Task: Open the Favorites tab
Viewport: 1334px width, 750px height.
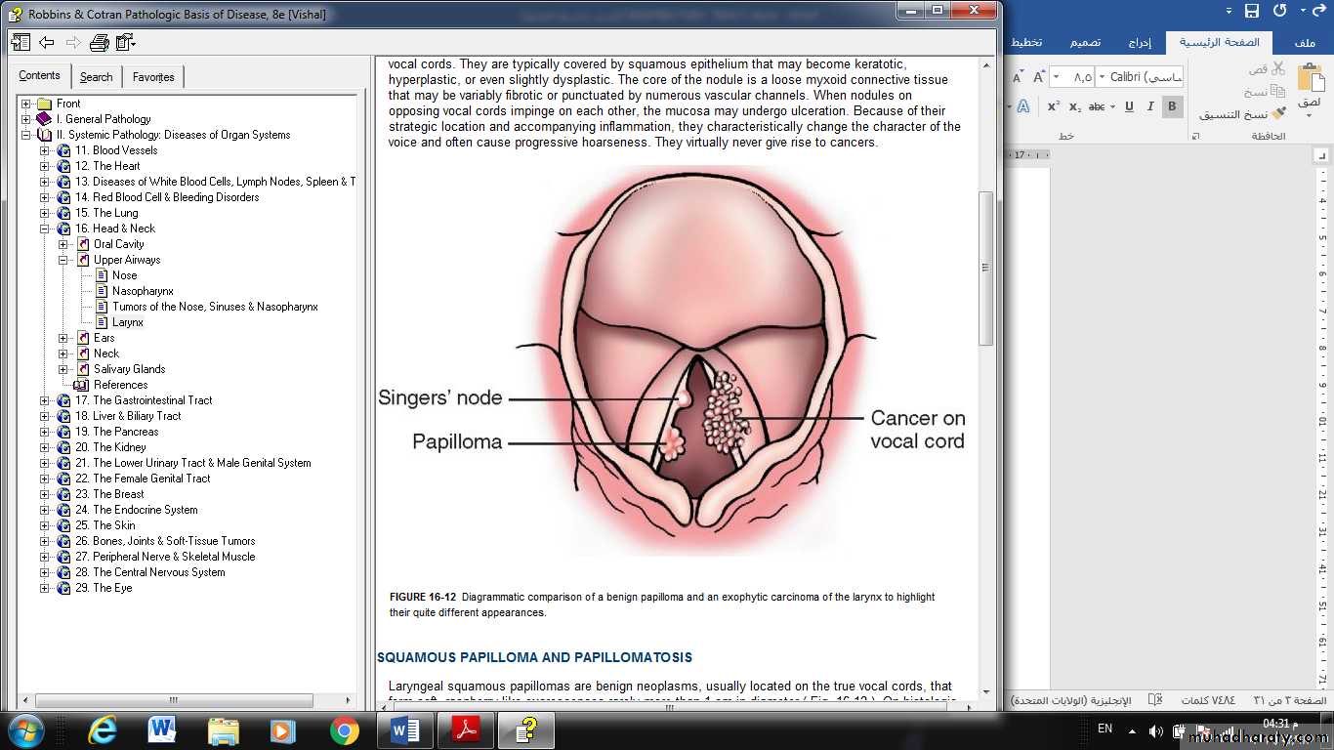Action: click(153, 77)
